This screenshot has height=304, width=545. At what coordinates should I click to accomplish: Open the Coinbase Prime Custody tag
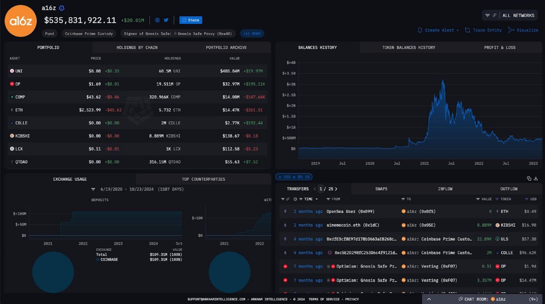[89, 33]
